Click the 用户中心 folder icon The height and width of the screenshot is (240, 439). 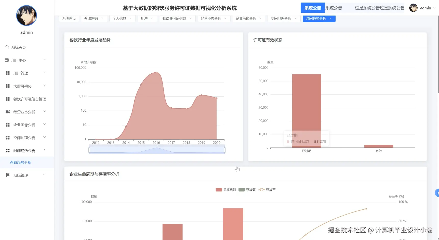[6, 60]
